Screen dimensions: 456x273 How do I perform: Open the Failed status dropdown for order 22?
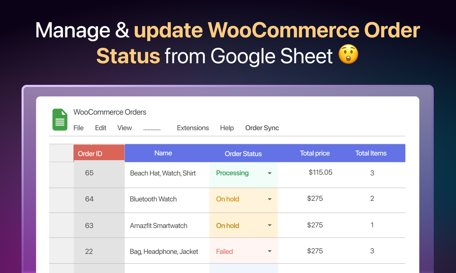(x=269, y=251)
